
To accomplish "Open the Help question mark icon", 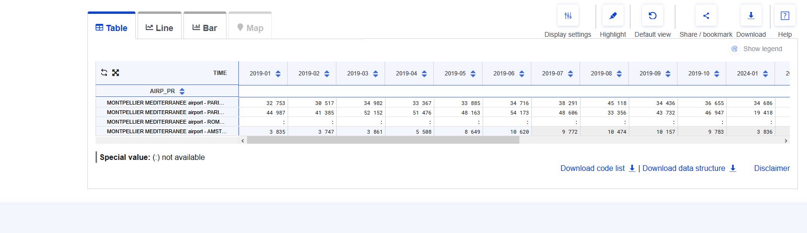I will pyautogui.click(x=785, y=16).
